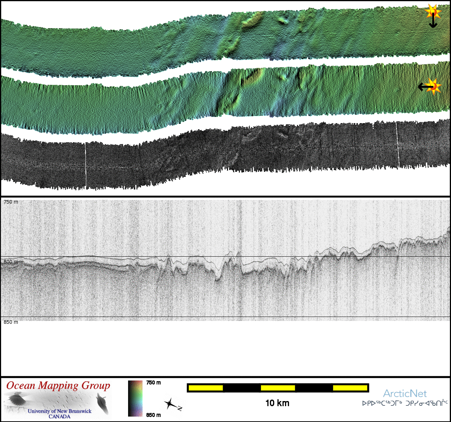The width and height of the screenshot is (451, 422).
Task: Click the Inuktitut syllabics text under ArcticNet
Action: coord(405,403)
